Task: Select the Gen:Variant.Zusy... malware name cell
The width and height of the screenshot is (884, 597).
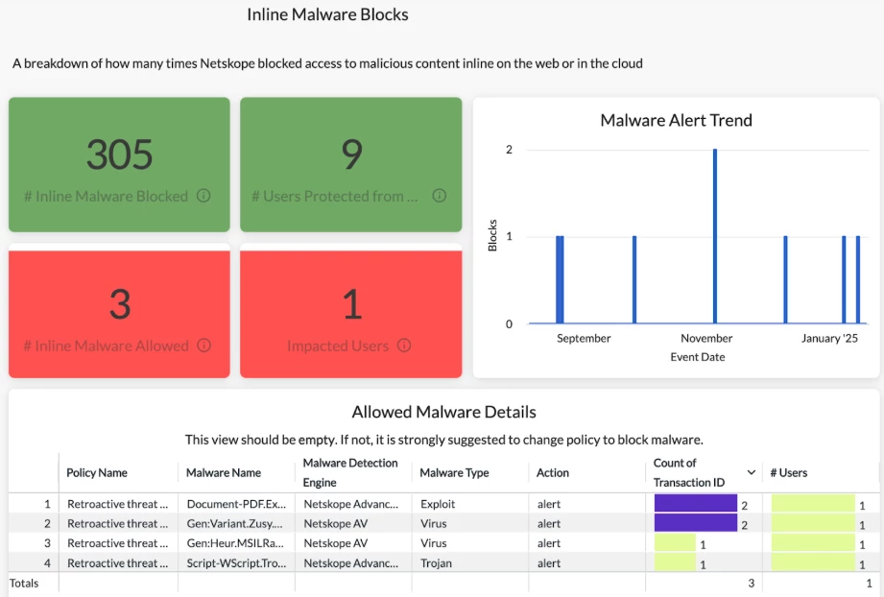Action: coord(234,524)
